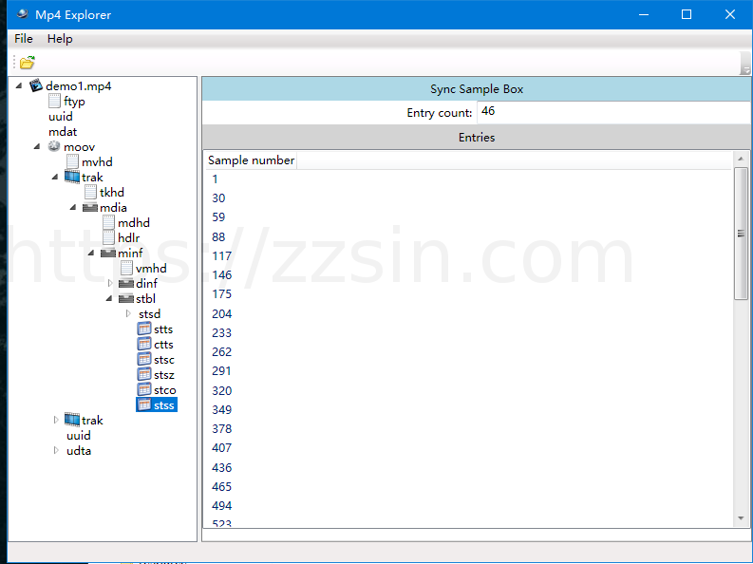Click the stsc table box icon
This screenshot has height=564, width=753.
pos(144,360)
